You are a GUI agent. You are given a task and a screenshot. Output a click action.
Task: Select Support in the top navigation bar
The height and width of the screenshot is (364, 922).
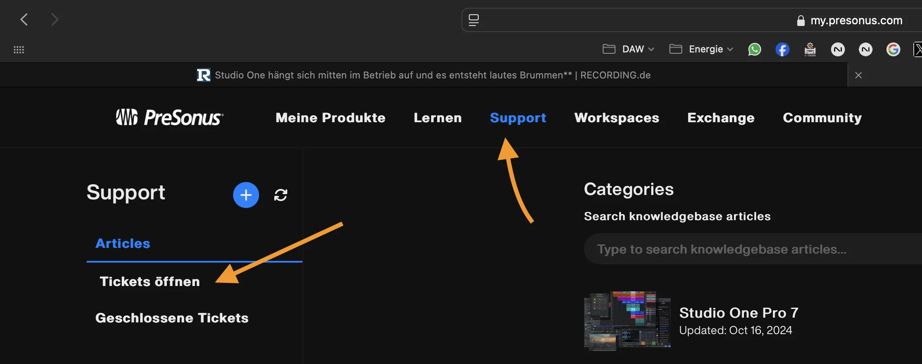[x=518, y=118]
